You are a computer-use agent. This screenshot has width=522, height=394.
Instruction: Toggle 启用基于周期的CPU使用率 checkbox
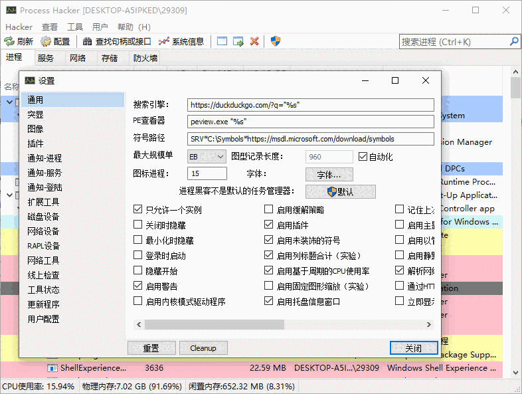269,270
